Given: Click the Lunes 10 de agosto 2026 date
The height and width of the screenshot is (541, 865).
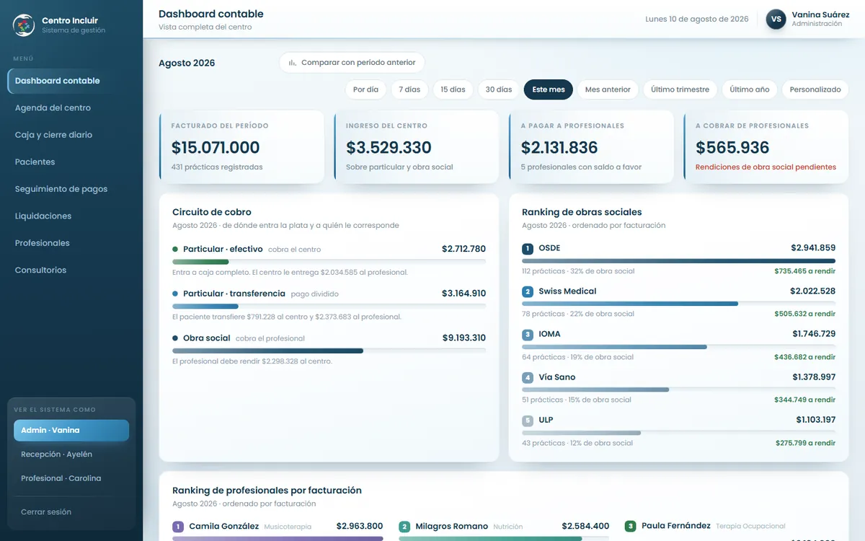Looking at the screenshot, I should coord(697,19).
